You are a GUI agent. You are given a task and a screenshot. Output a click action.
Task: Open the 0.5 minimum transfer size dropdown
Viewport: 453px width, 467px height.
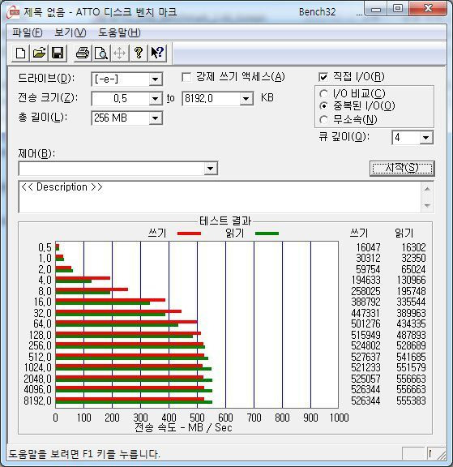155,99
